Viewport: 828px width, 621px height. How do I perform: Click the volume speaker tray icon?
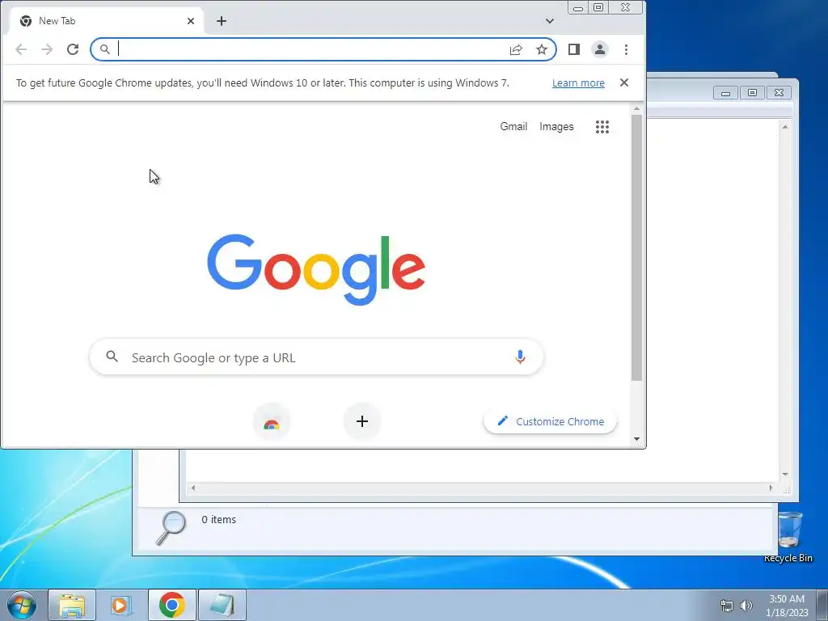pos(746,606)
